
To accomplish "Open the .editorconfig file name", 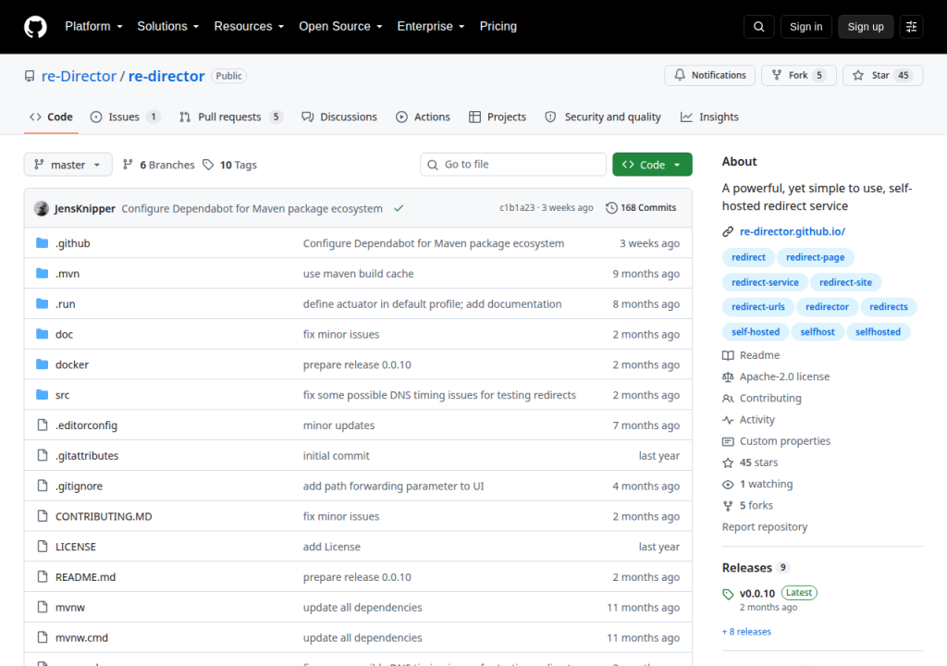I will pyautogui.click(x=86, y=425).
